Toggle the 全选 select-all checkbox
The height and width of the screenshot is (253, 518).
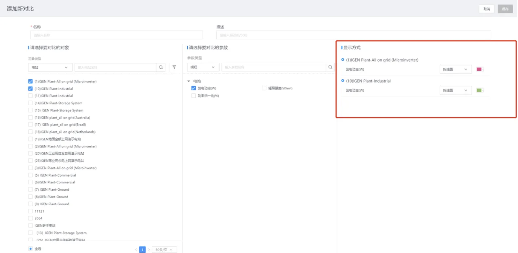[30, 249]
